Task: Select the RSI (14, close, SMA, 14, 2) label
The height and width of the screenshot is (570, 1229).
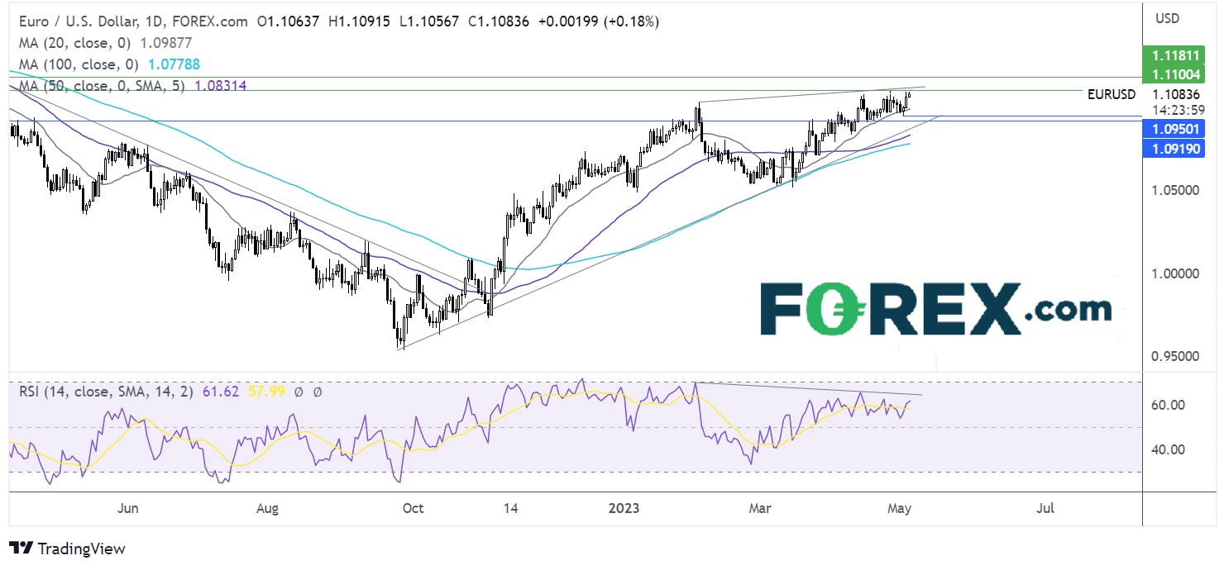Action: click(x=105, y=392)
